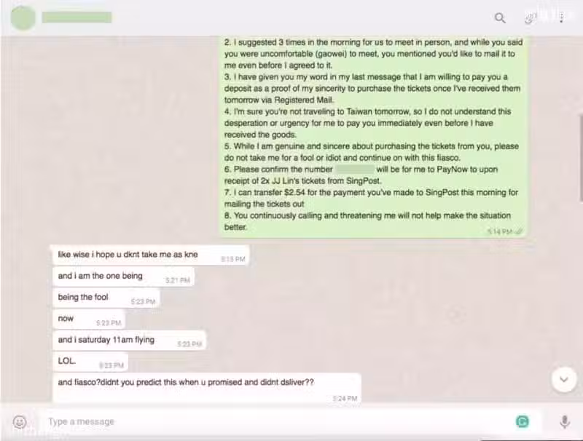
Task: Open contact profile avatar in header
Action: pyautogui.click(x=23, y=17)
